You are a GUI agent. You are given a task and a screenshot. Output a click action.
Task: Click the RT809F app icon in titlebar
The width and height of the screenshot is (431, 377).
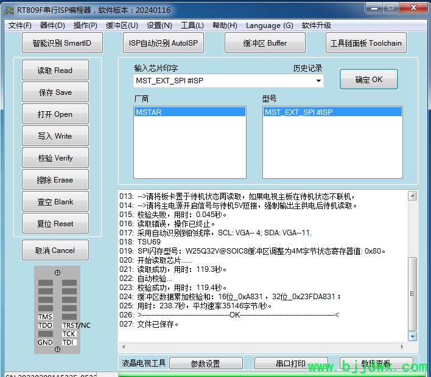click(9, 9)
